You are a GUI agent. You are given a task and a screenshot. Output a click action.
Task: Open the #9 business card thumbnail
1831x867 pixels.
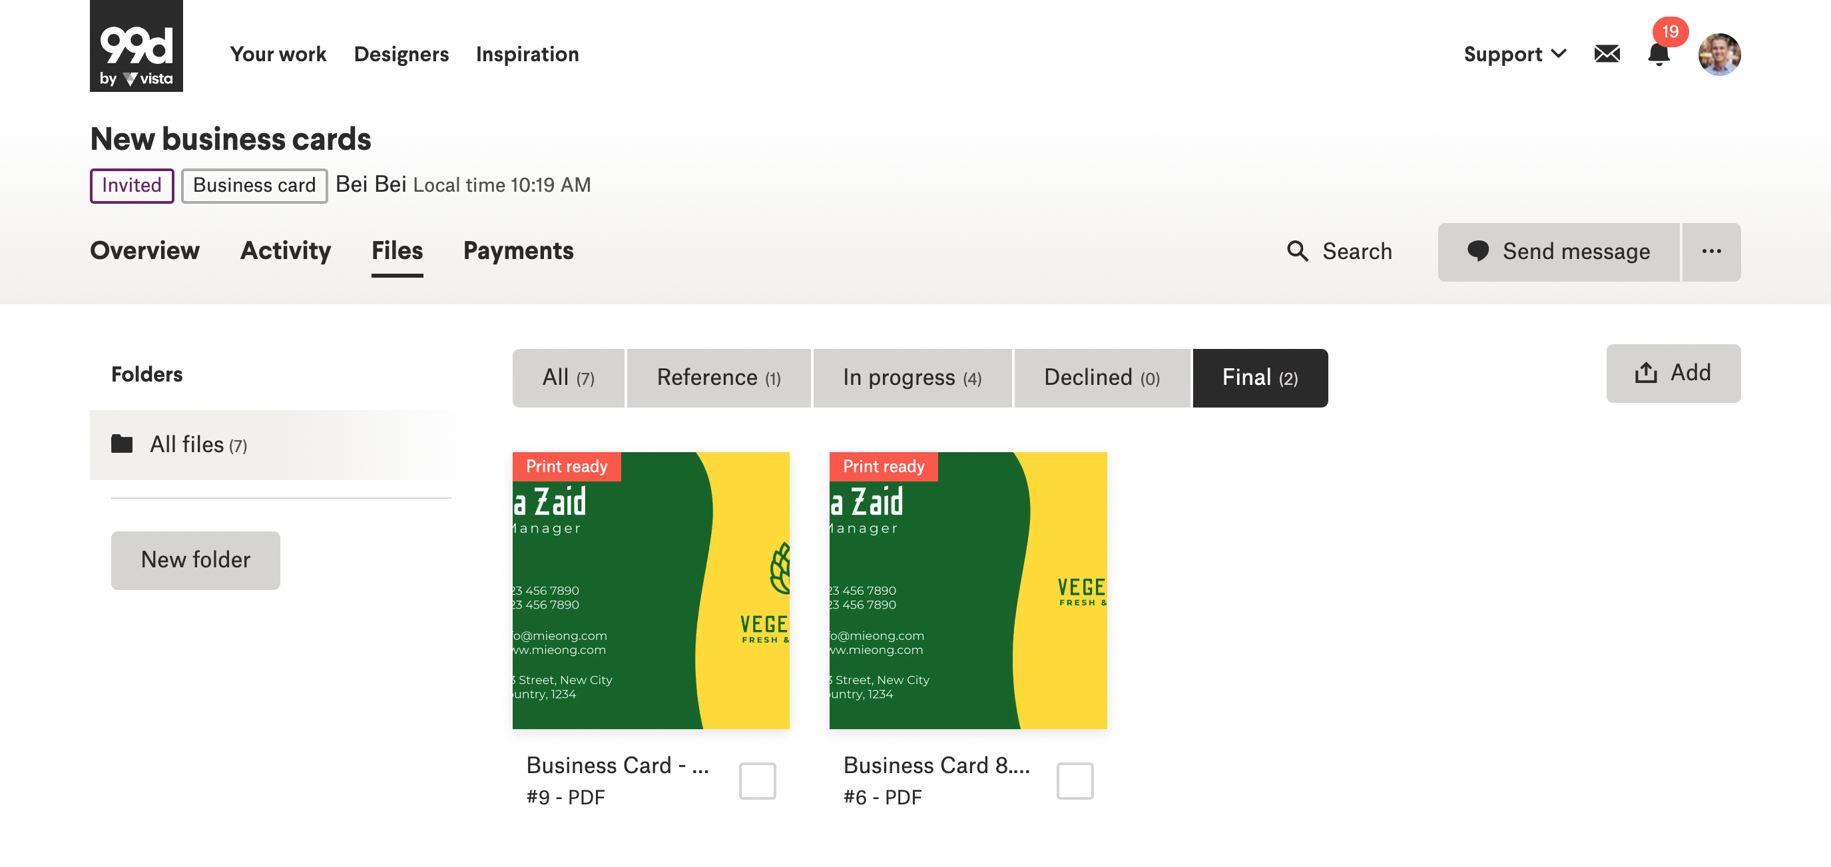[x=651, y=590]
